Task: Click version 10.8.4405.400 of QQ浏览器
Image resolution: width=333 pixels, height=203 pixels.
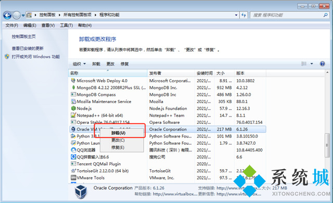Action: coord(249,150)
